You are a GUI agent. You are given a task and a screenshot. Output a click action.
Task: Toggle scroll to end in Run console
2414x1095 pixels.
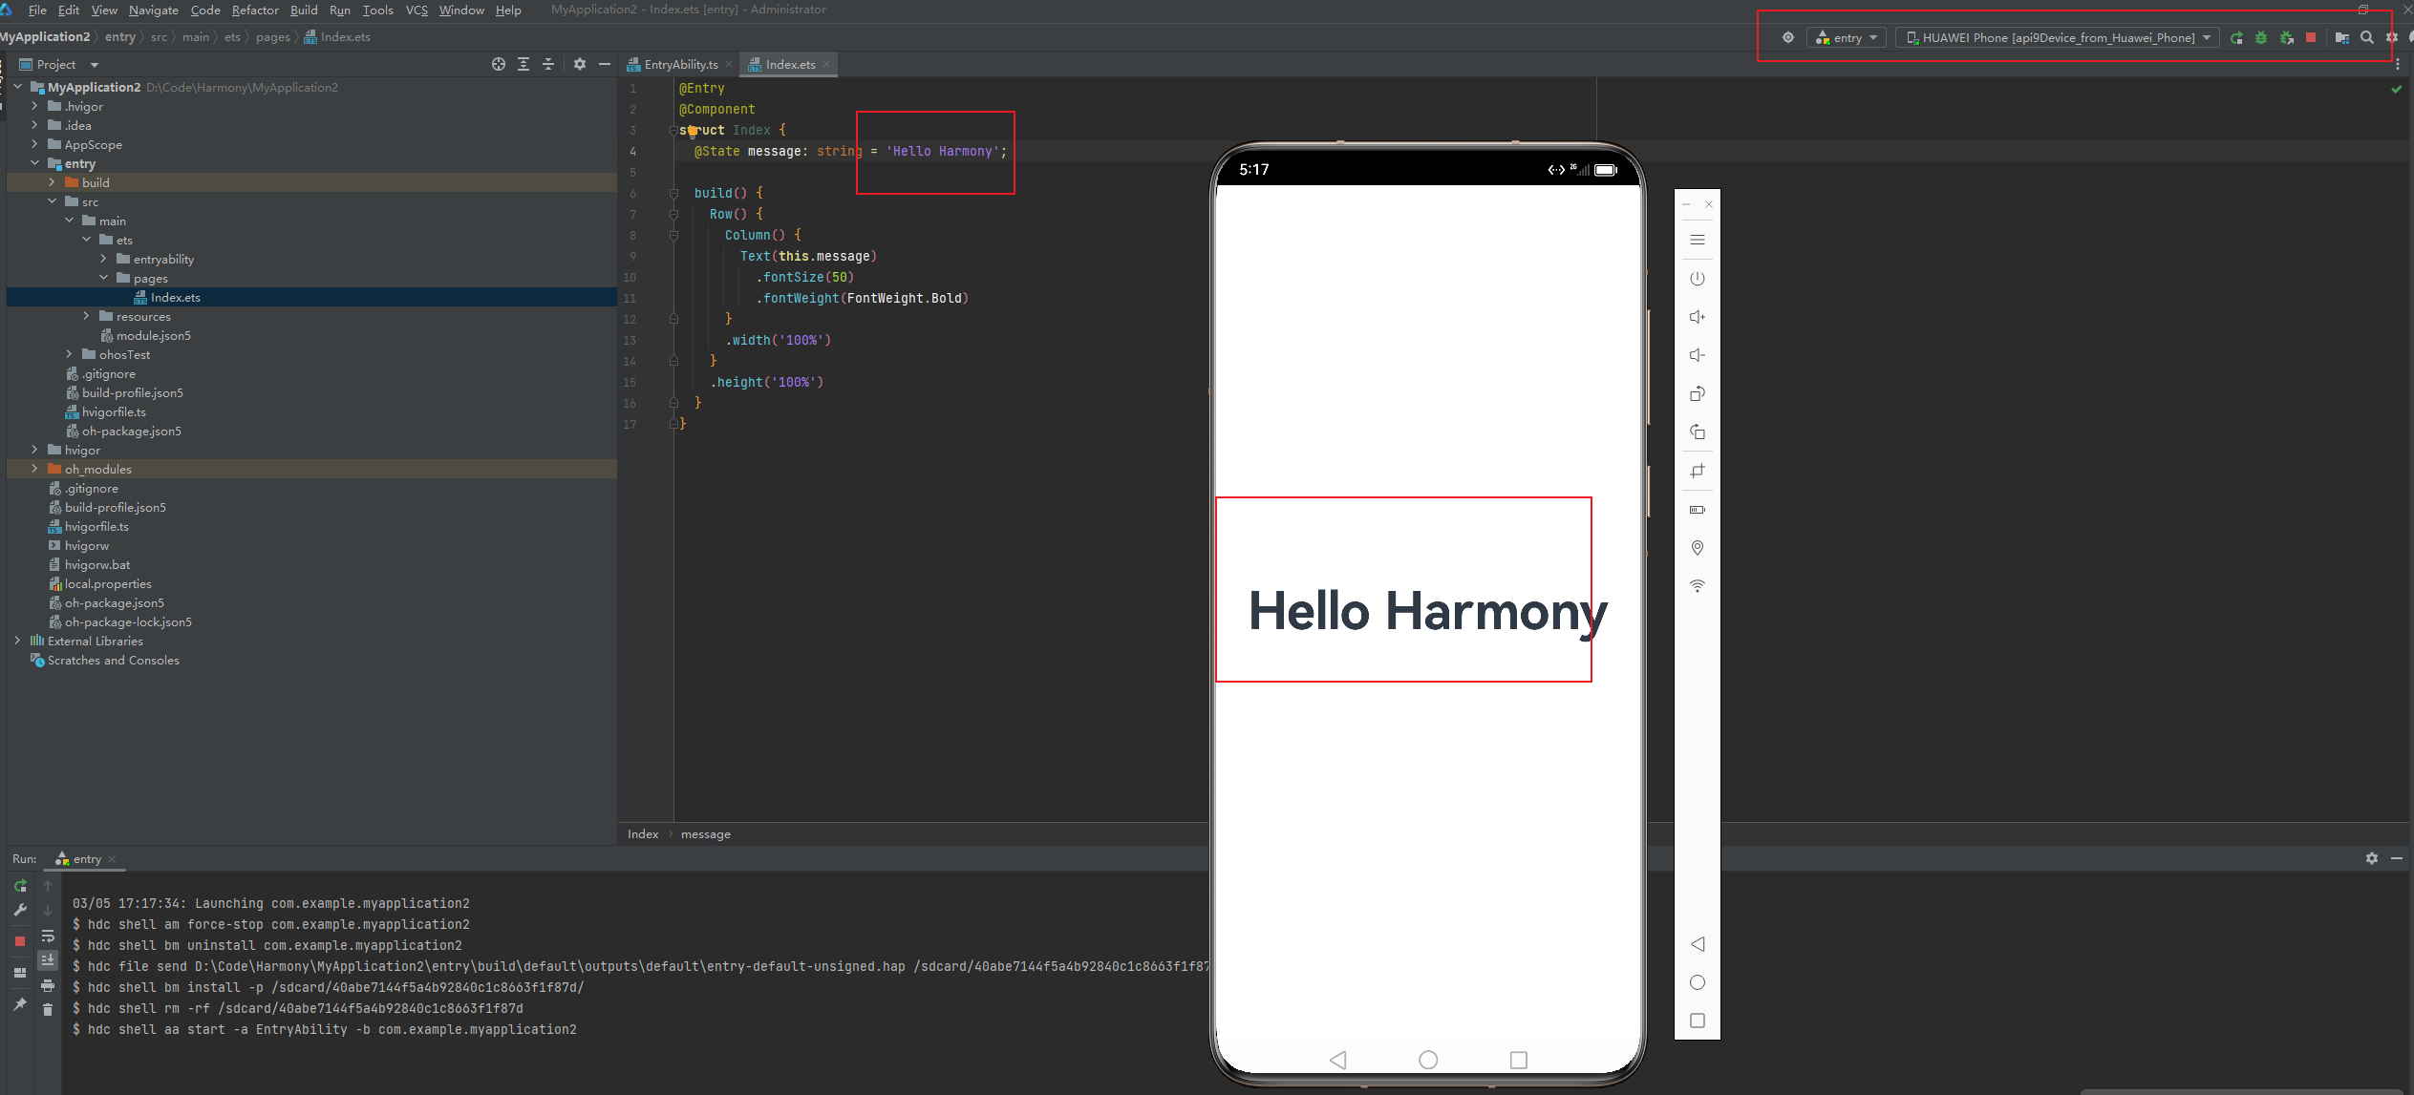pos(48,960)
